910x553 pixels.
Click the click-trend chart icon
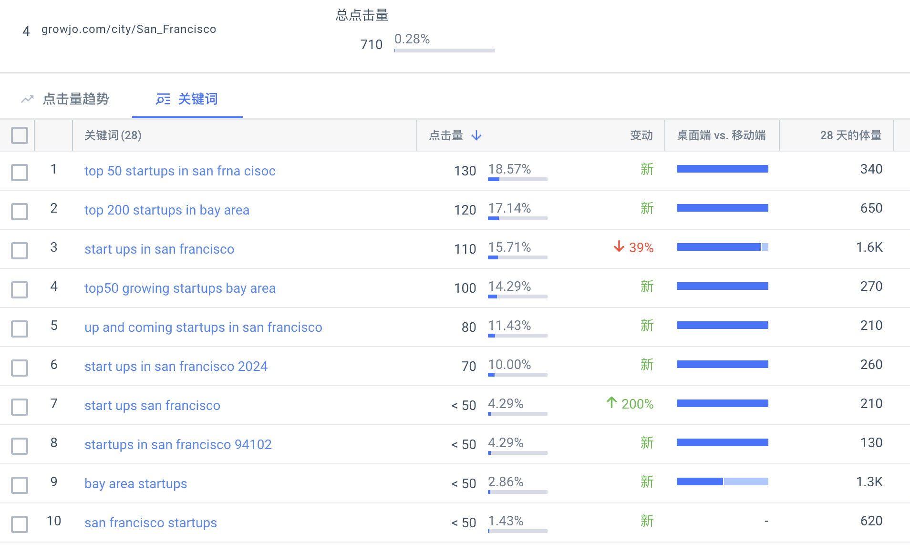point(27,99)
